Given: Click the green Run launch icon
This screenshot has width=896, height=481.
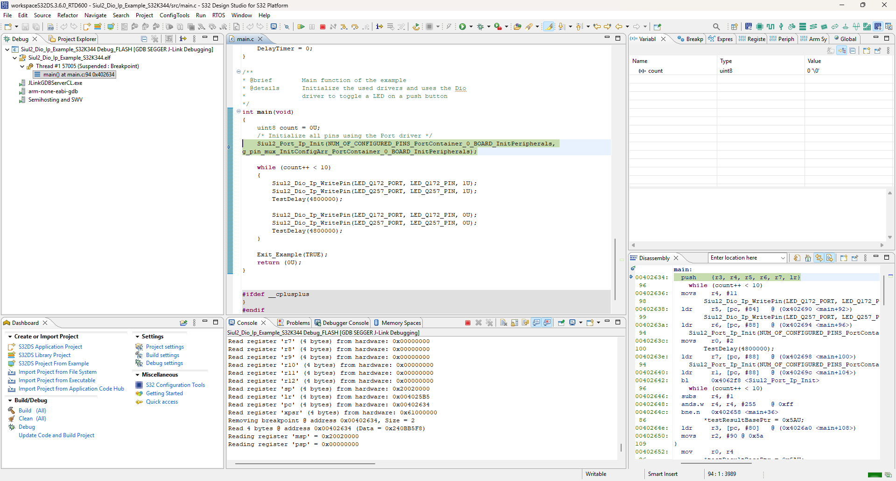Looking at the screenshot, I should point(462,27).
